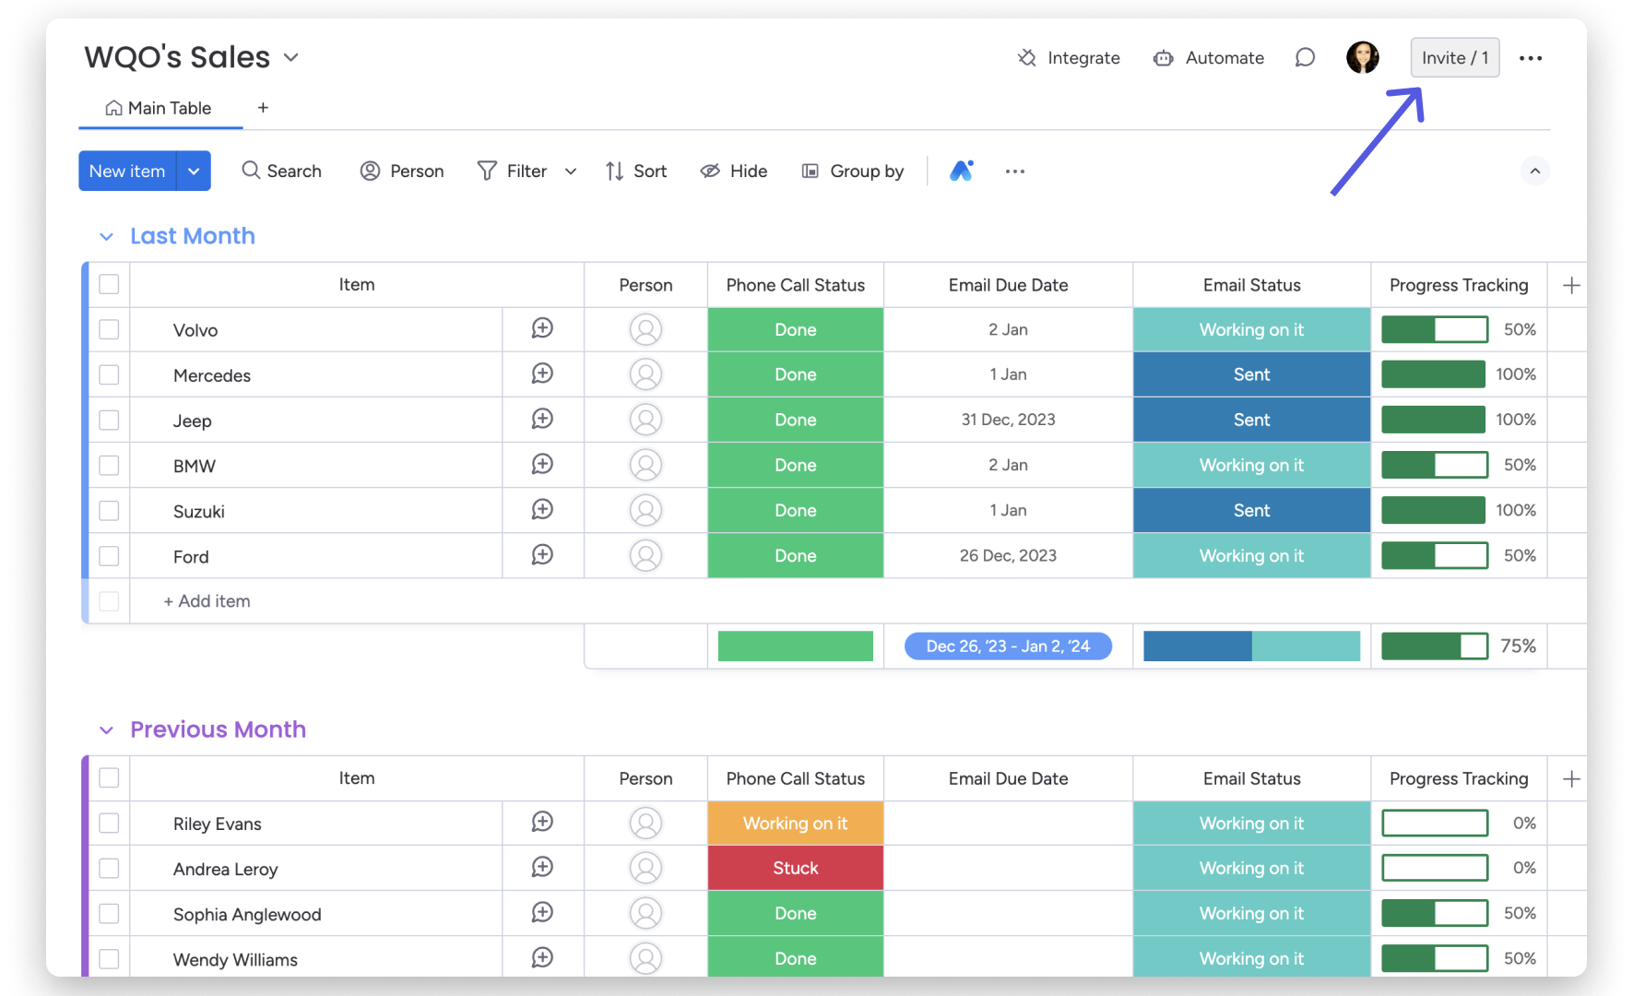1633x996 pixels.
Task: Open the board discussion speech bubble
Action: (1305, 58)
